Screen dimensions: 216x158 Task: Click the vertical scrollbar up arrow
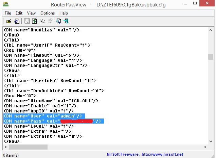click(211, 30)
